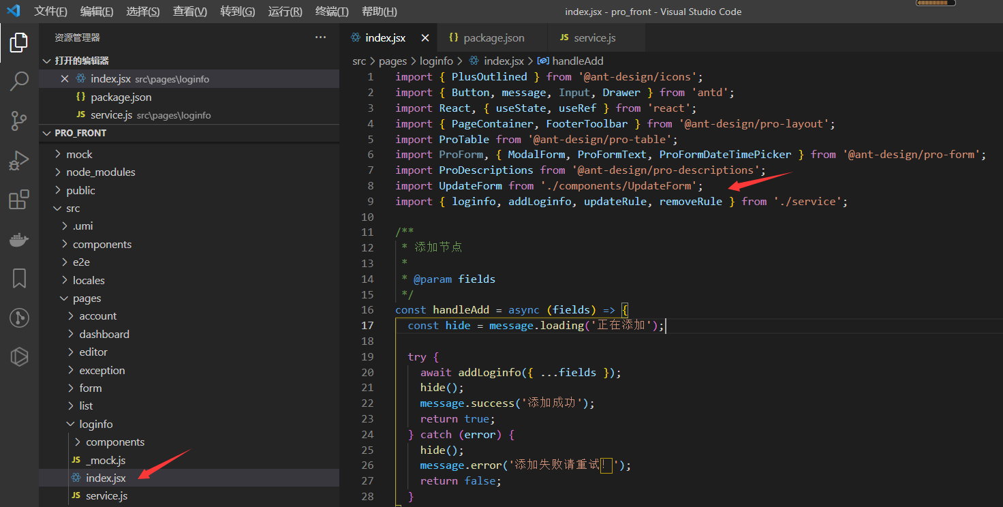Expand the e2e folder
The width and height of the screenshot is (1003, 507).
(x=189, y=262)
